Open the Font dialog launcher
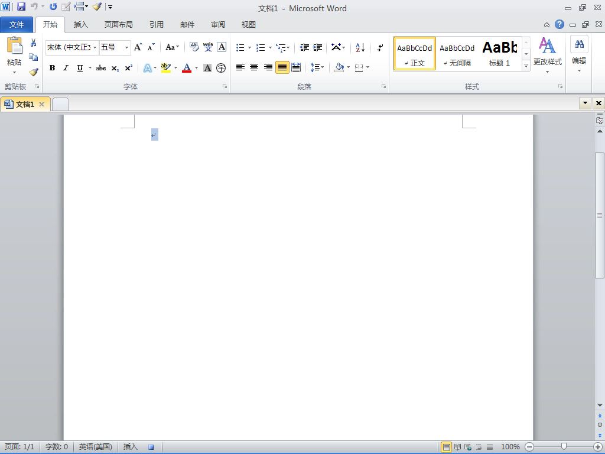The height and width of the screenshot is (454, 605). point(225,86)
